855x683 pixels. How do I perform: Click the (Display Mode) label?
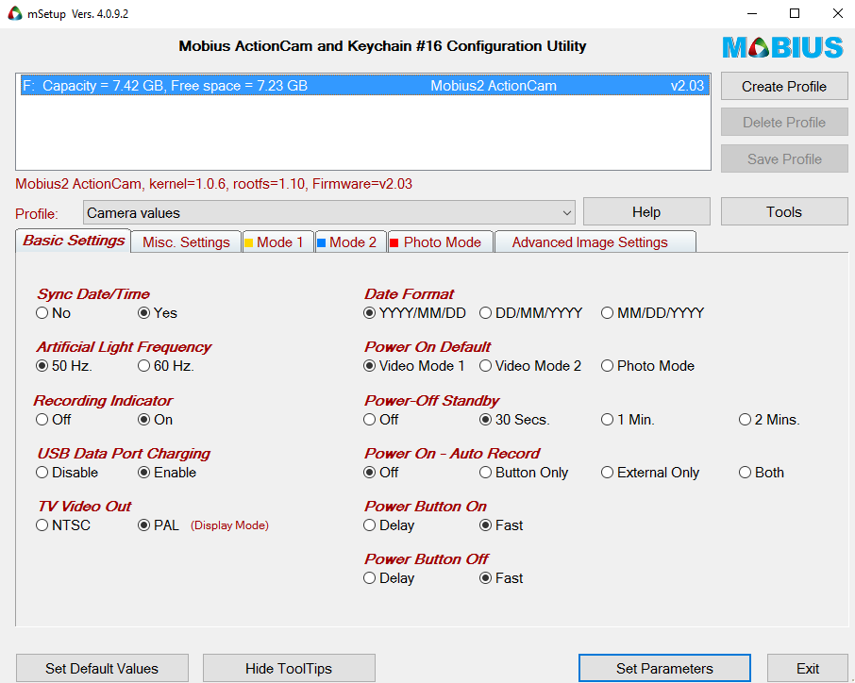pyautogui.click(x=229, y=525)
